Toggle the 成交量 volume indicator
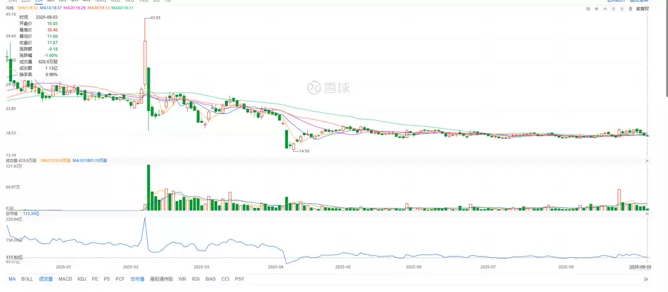This screenshot has height=292, width=668. point(46,279)
